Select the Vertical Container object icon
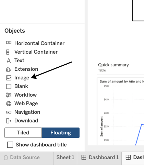144x165 pixels. coord(8,52)
